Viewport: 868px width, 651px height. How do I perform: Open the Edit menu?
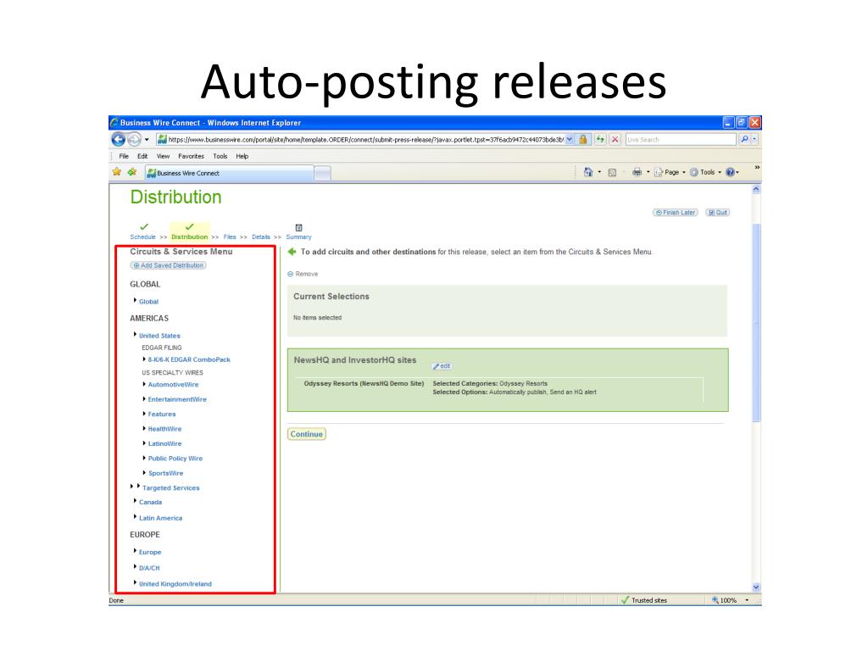142,156
